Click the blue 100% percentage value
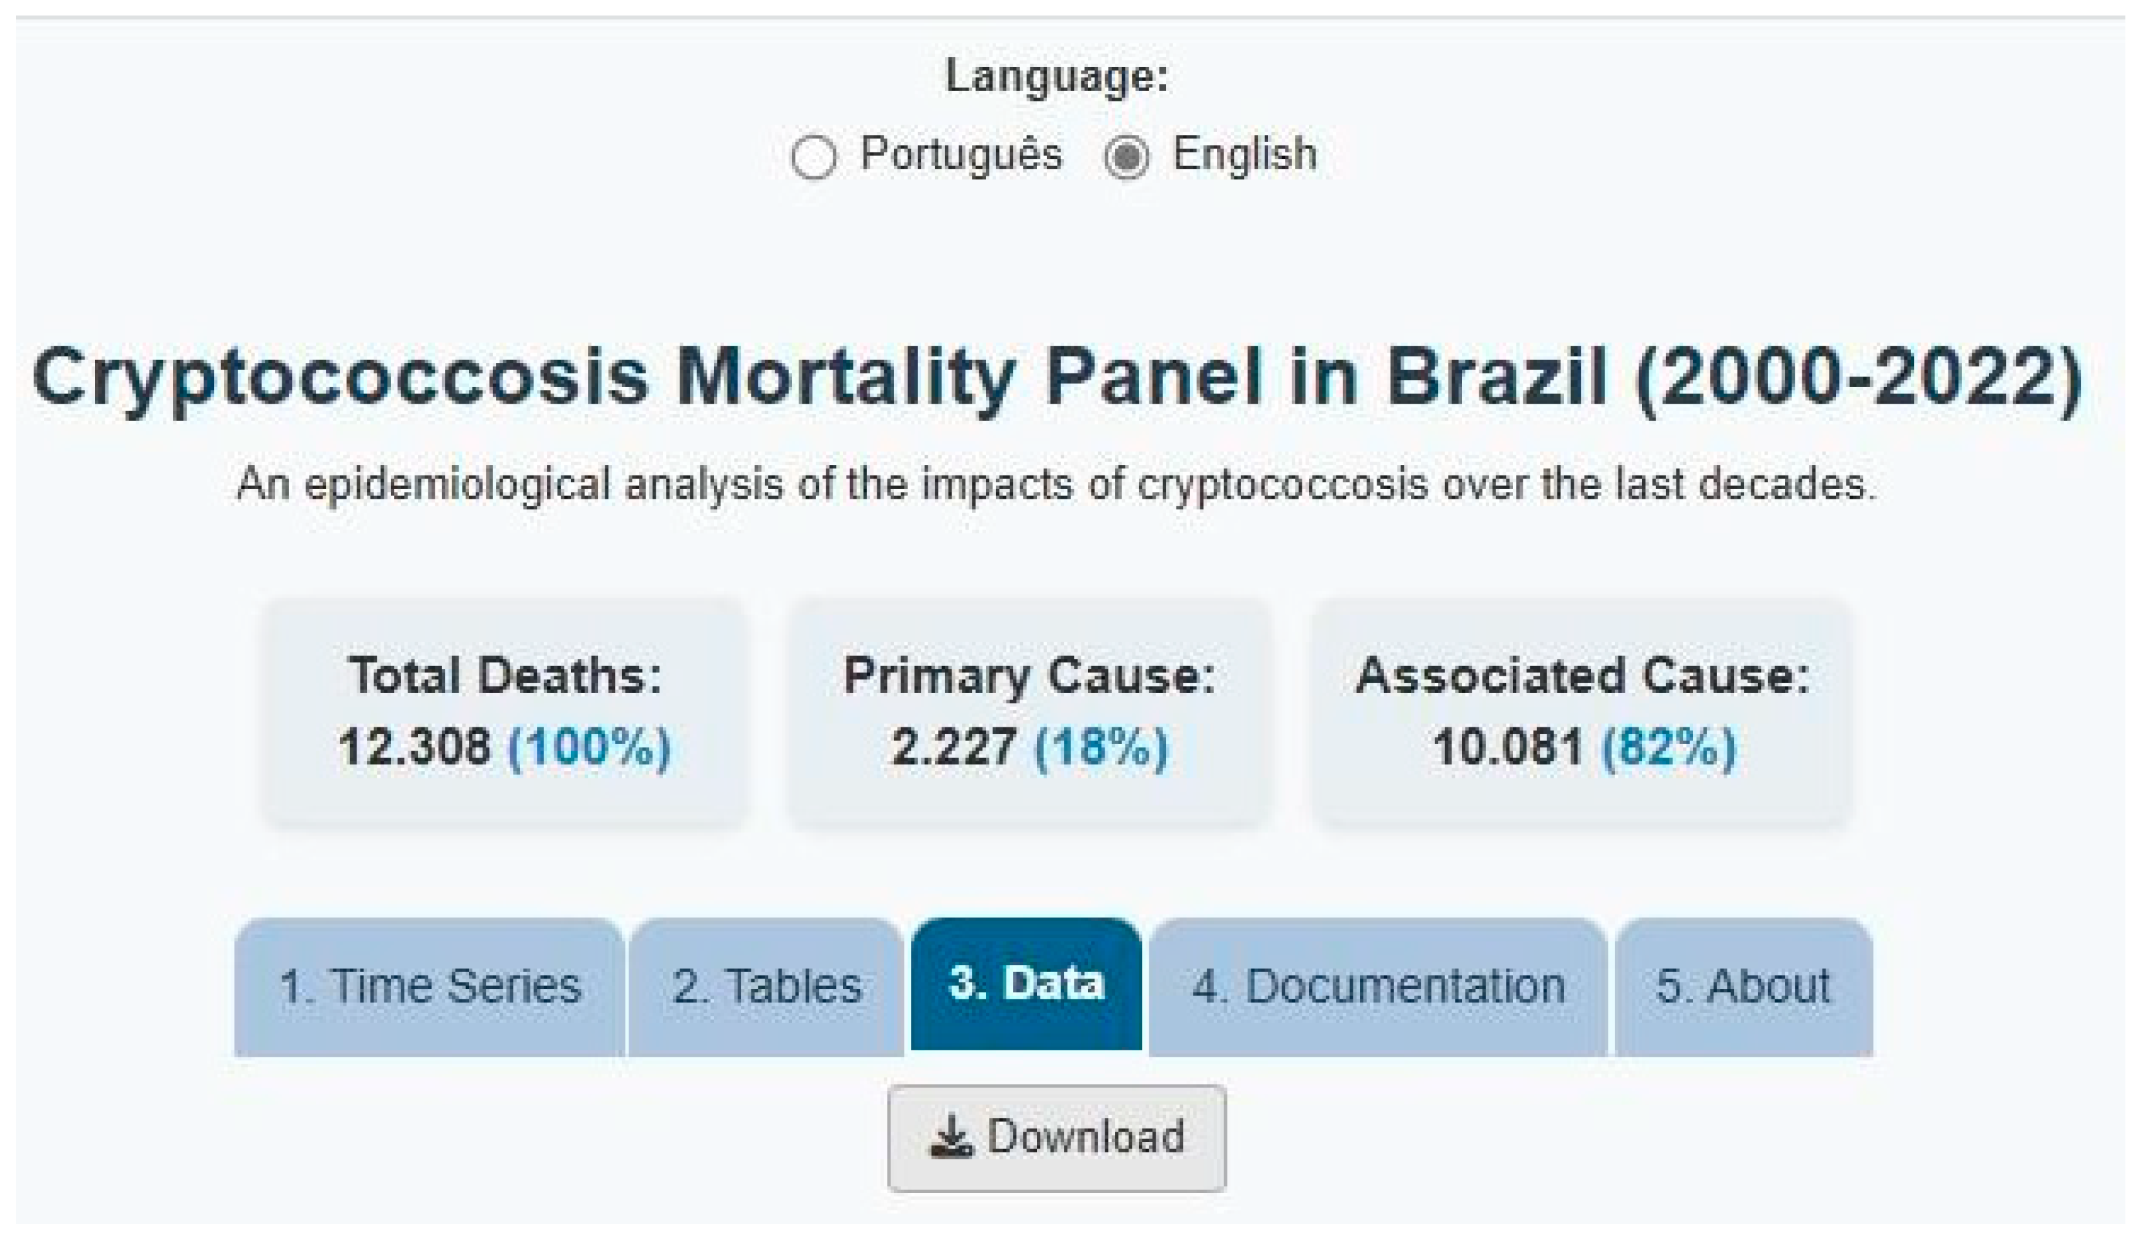 [589, 748]
